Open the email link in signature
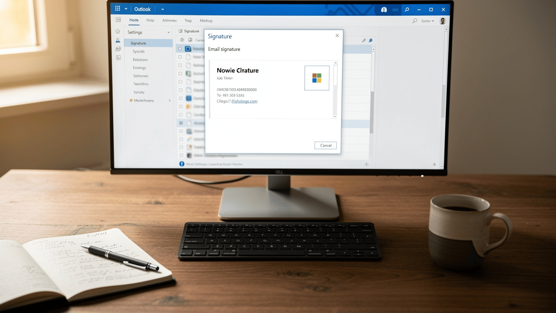556x313 pixels. click(244, 101)
